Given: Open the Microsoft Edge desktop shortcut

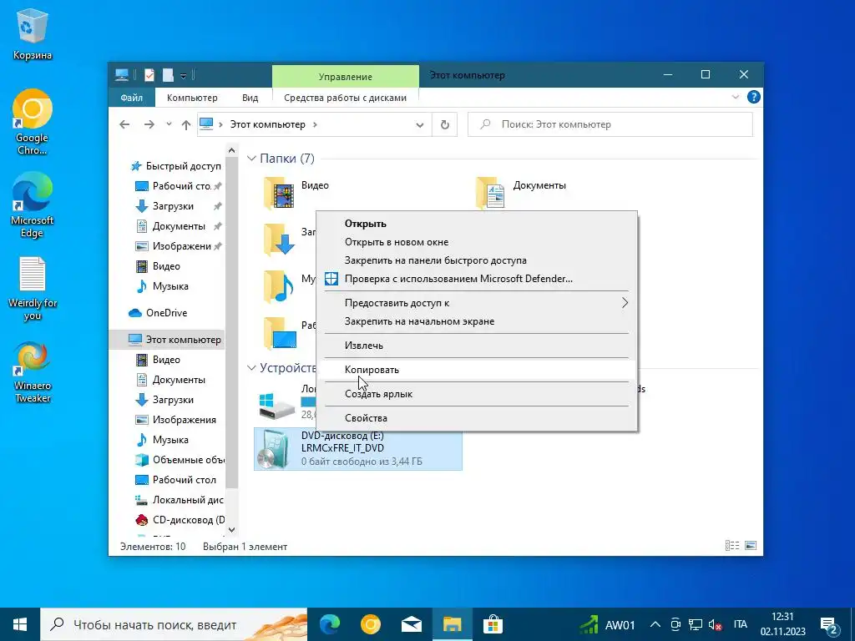Looking at the screenshot, I should pyautogui.click(x=33, y=204).
